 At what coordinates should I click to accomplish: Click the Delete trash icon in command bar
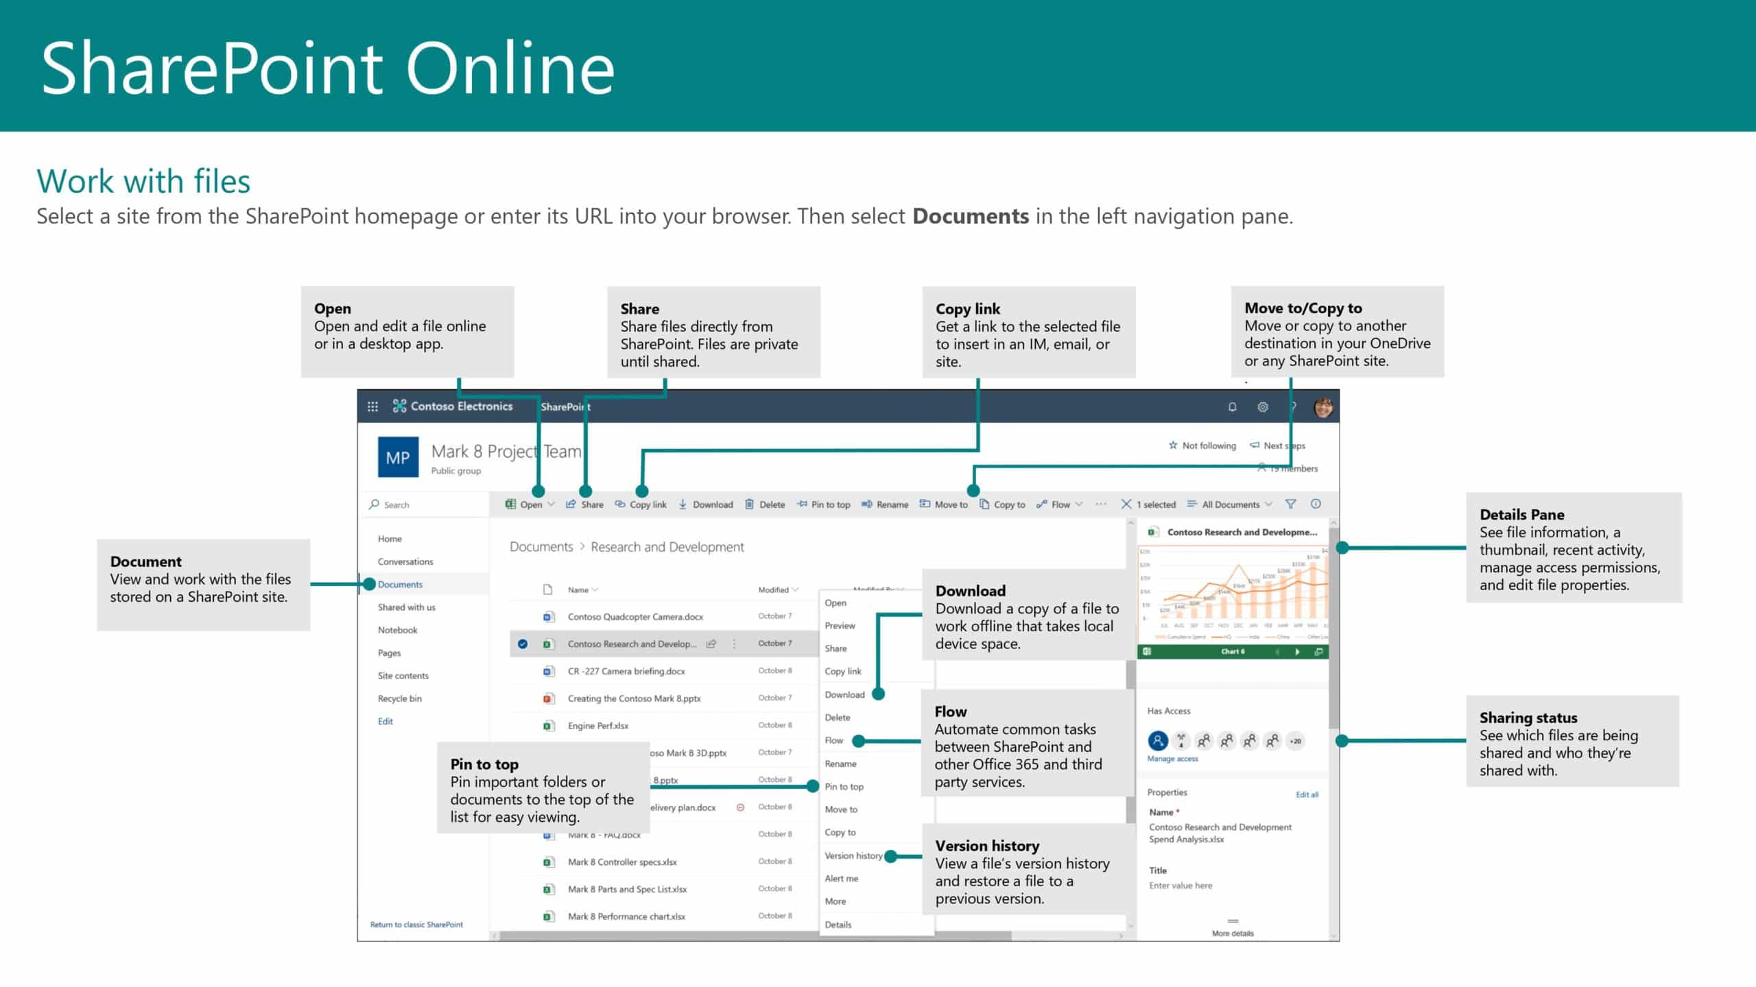coord(749,504)
